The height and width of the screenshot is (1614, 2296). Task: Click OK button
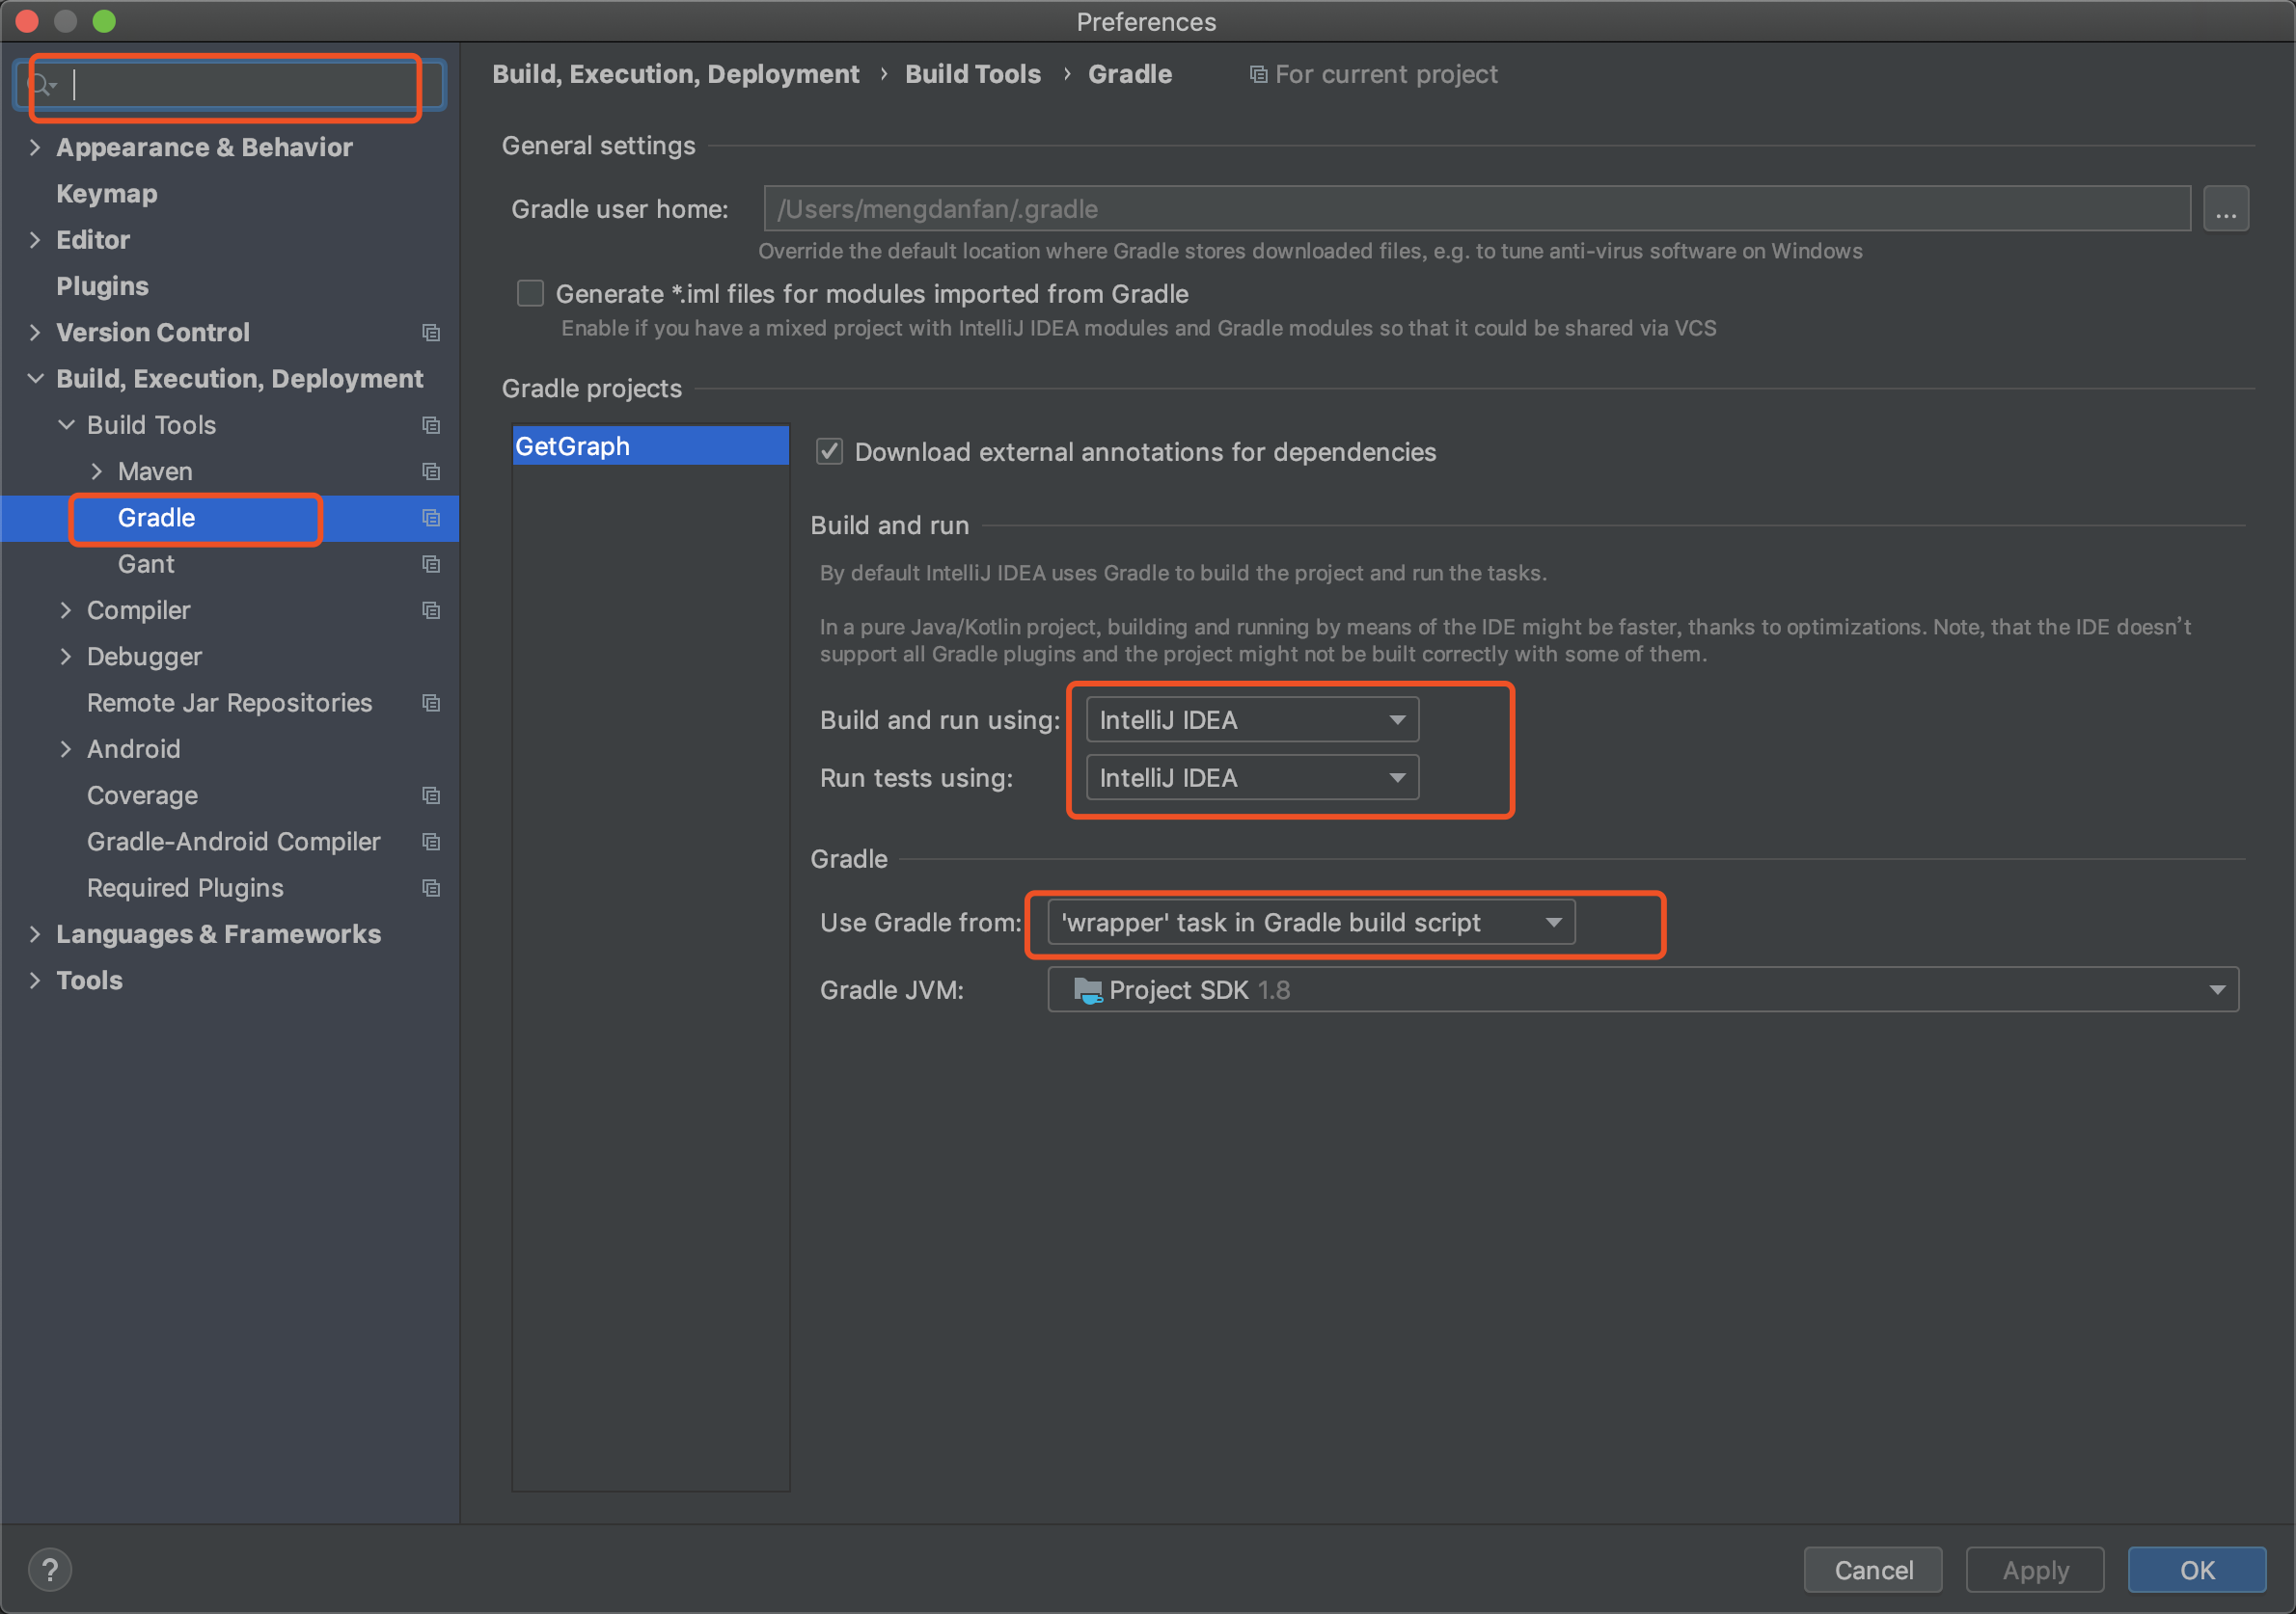click(2197, 1570)
